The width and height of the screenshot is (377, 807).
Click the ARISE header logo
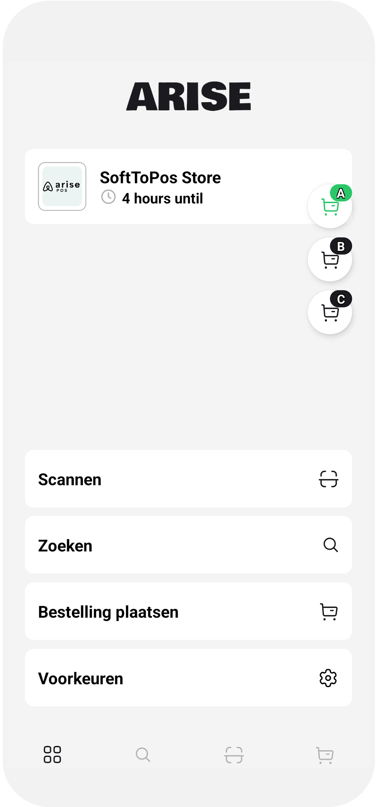click(188, 96)
